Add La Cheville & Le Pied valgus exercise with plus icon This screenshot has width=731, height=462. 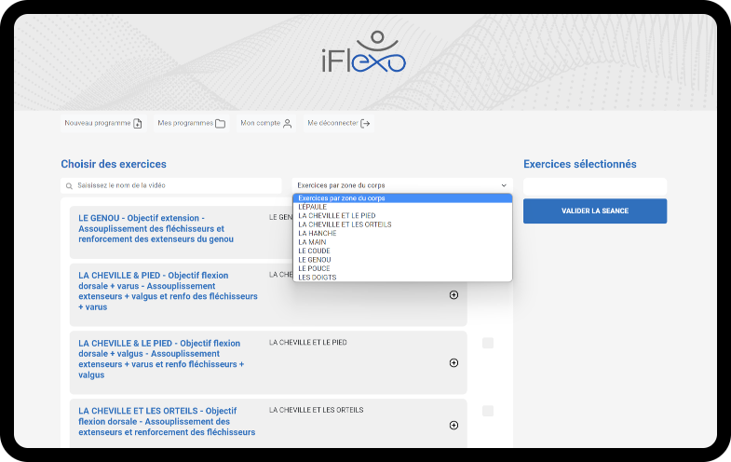453,362
